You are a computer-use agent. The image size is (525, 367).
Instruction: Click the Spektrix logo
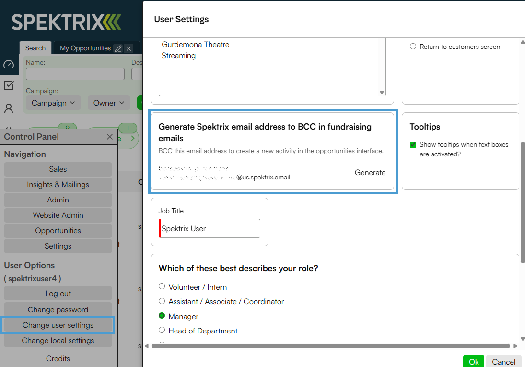67,23
